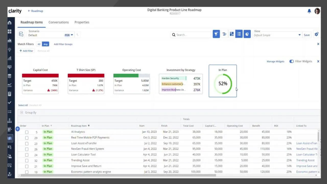This screenshot has width=327, height=184.
Task: Click the Add Filter button
Action: click(x=26, y=51)
